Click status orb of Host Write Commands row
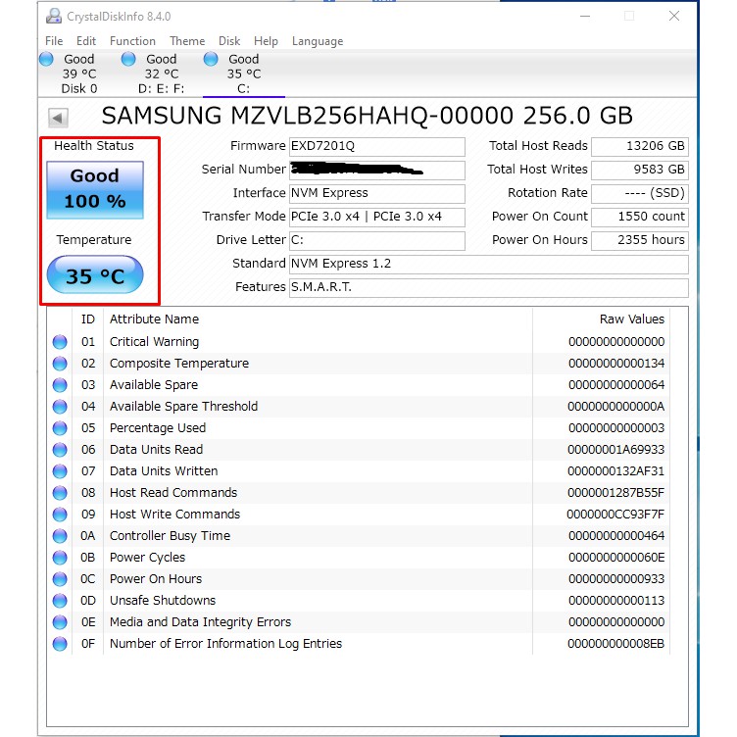This screenshot has width=737, height=737. (x=60, y=515)
